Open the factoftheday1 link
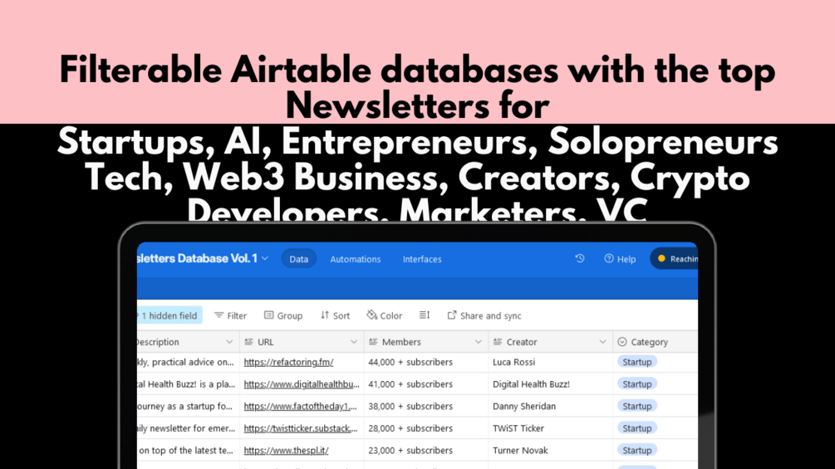The width and height of the screenshot is (835, 469). pos(300,406)
